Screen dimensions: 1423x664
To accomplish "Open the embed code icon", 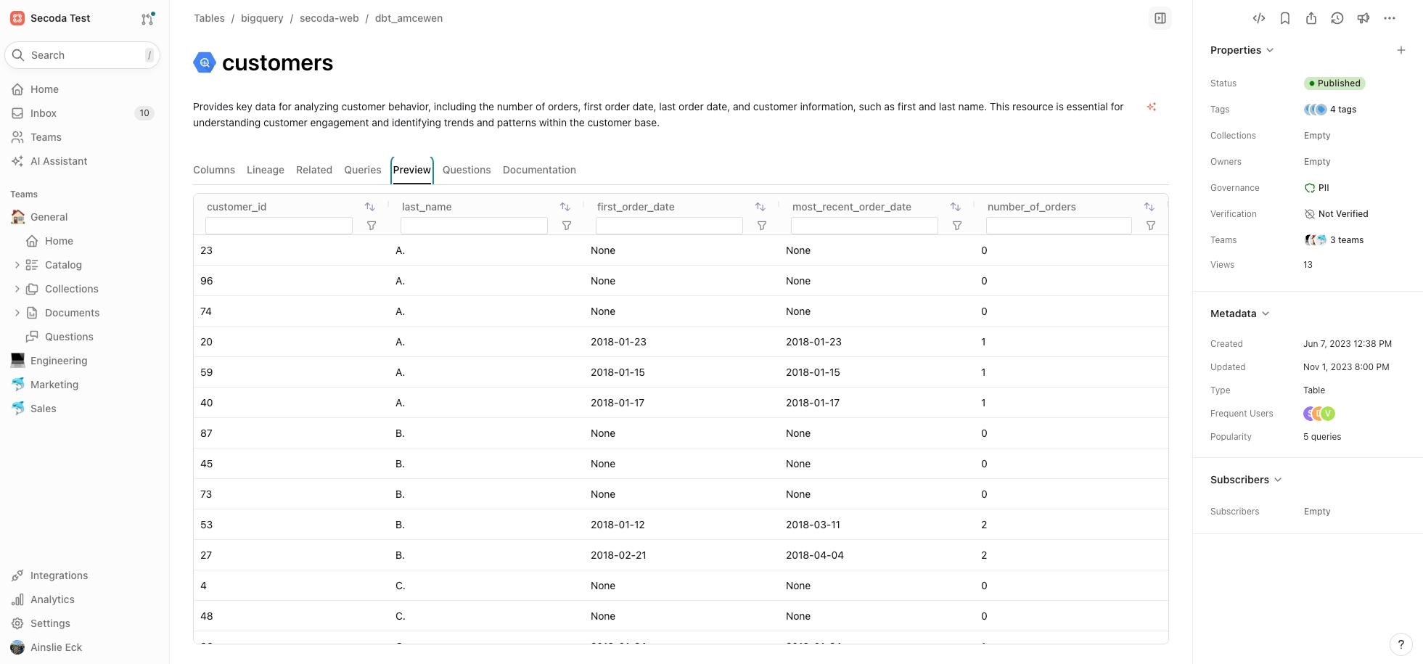I will pos(1258,18).
